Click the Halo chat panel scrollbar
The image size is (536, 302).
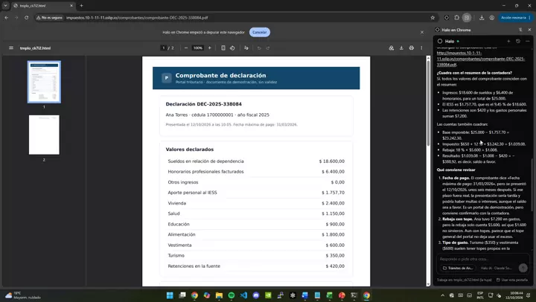(x=532, y=184)
